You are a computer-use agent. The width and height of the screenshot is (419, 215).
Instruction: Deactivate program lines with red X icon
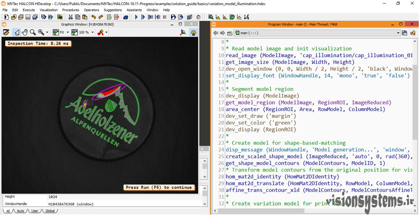(117, 17)
